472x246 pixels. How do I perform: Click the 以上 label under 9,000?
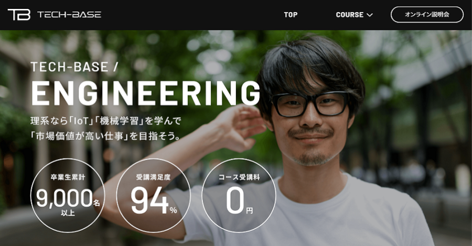[x=68, y=213]
